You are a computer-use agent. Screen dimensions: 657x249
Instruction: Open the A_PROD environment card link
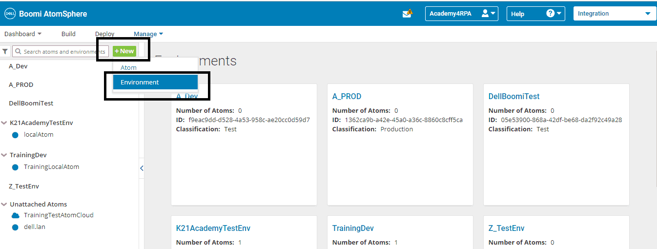pos(347,97)
